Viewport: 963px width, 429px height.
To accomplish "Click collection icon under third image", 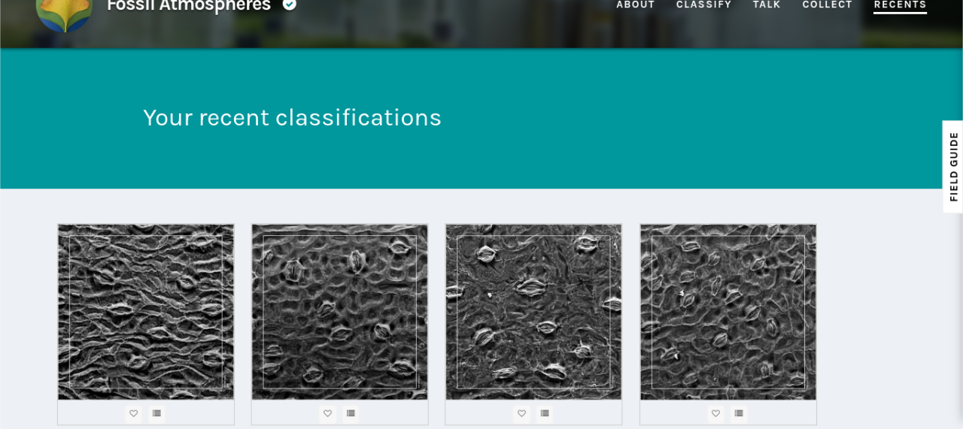I will (545, 413).
